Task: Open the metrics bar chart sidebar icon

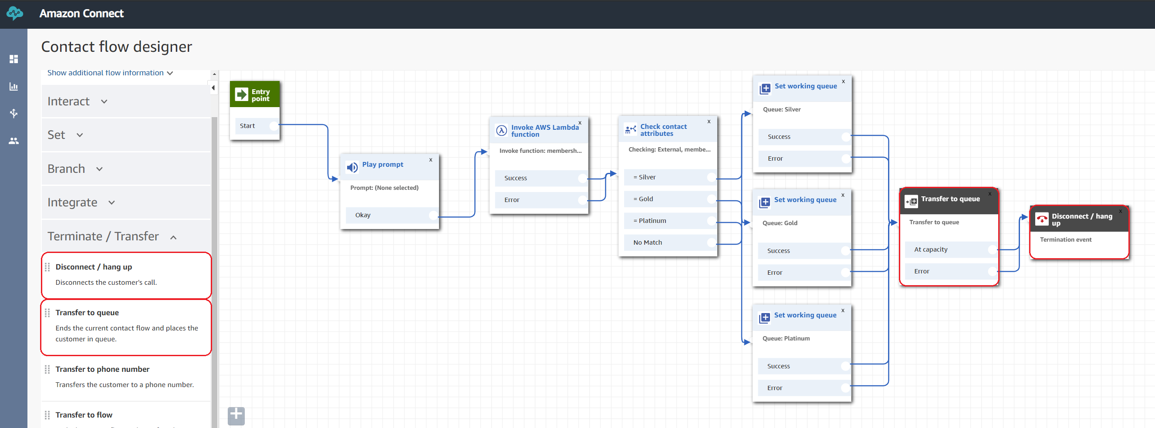Action: click(x=14, y=87)
